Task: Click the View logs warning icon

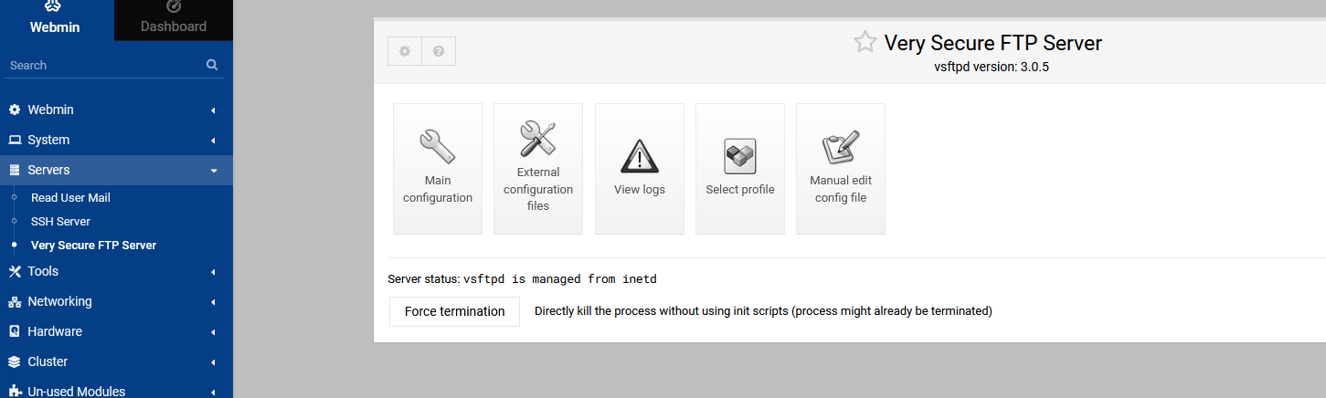Action: pos(640,156)
